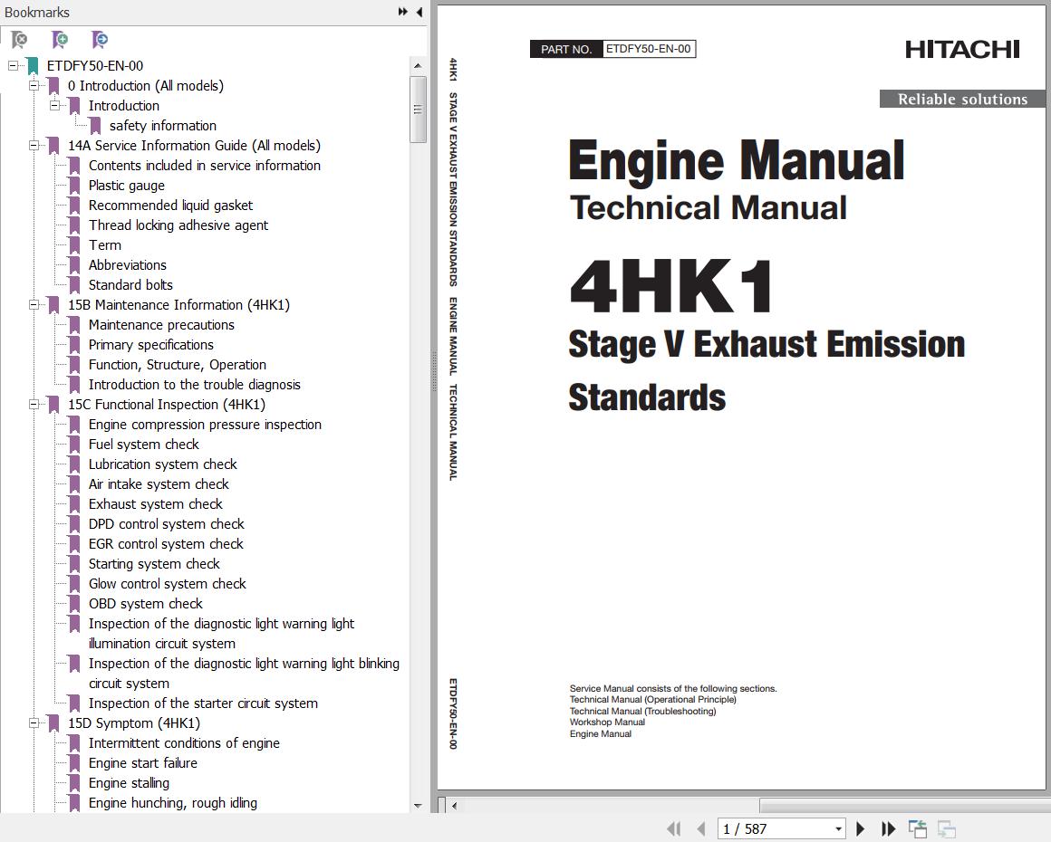Collapse 15C Functional Inspection node

(x=34, y=405)
